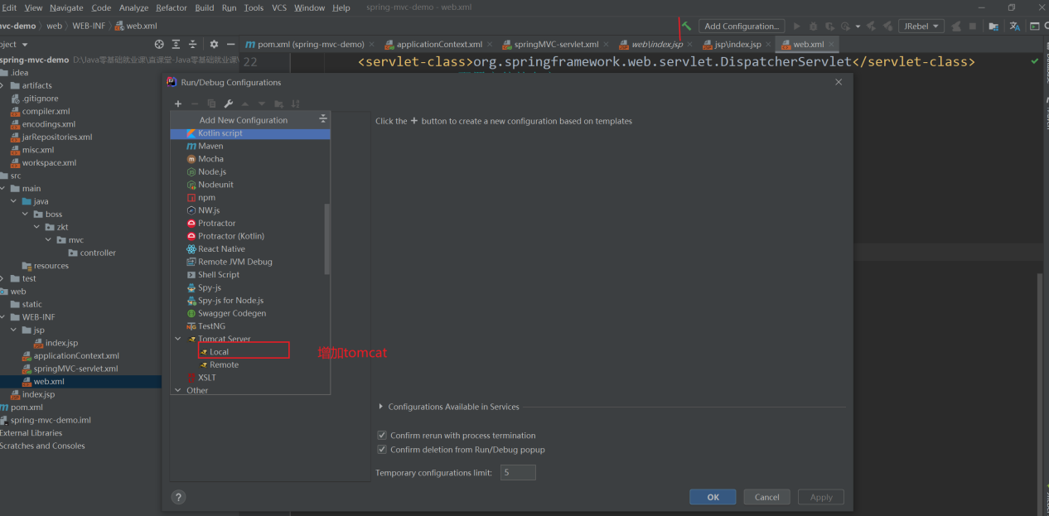Select springMVC-servlet.xml in project tree
This screenshot has height=516, width=1049.
coord(75,369)
